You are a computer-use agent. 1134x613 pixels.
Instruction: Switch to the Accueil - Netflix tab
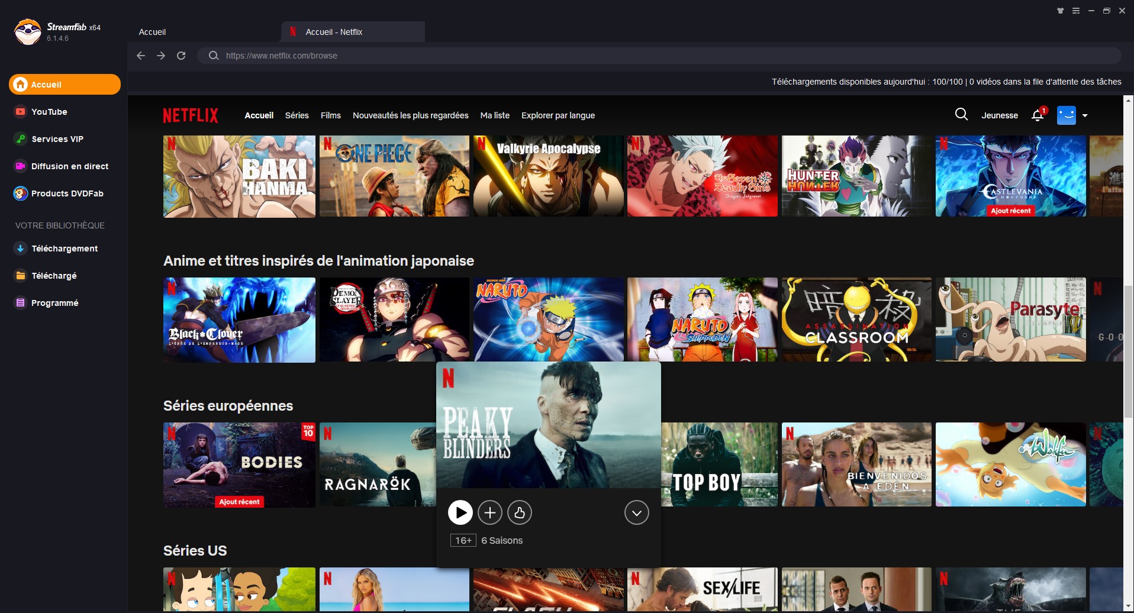coord(353,32)
